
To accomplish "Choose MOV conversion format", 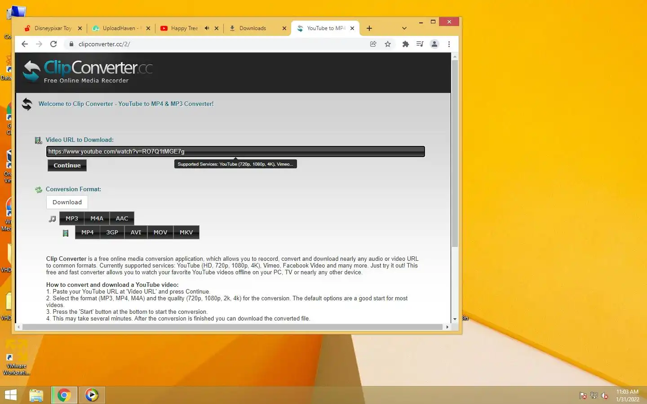I will (160, 233).
